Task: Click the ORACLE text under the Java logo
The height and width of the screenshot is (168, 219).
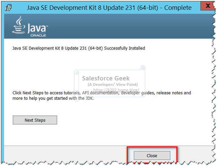Action: pyautogui.click(x=38, y=35)
